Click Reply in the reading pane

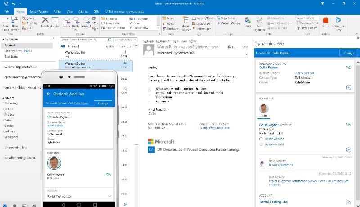pos(148,41)
